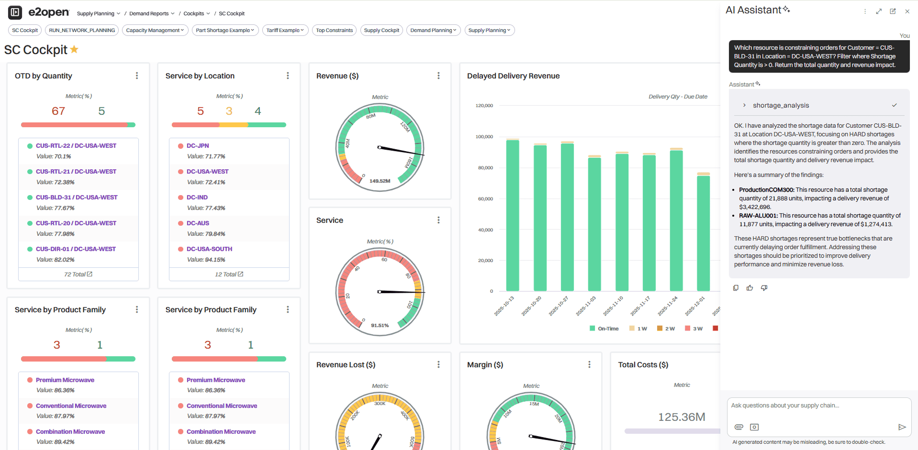The height and width of the screenshot is (450, 918).
Task: Click the 3 W red legend color swatch
Action: click(687, 329)
